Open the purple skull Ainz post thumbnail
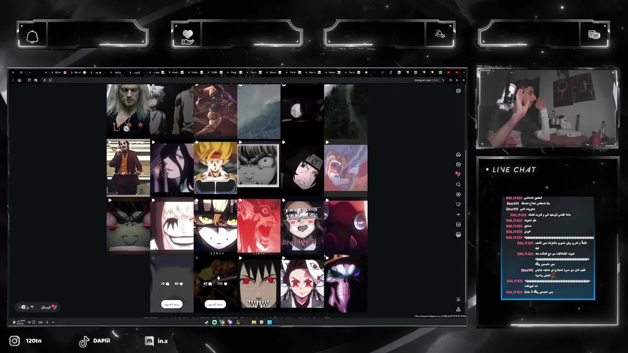Screen dimensions: 628x353 click(345, 283)
